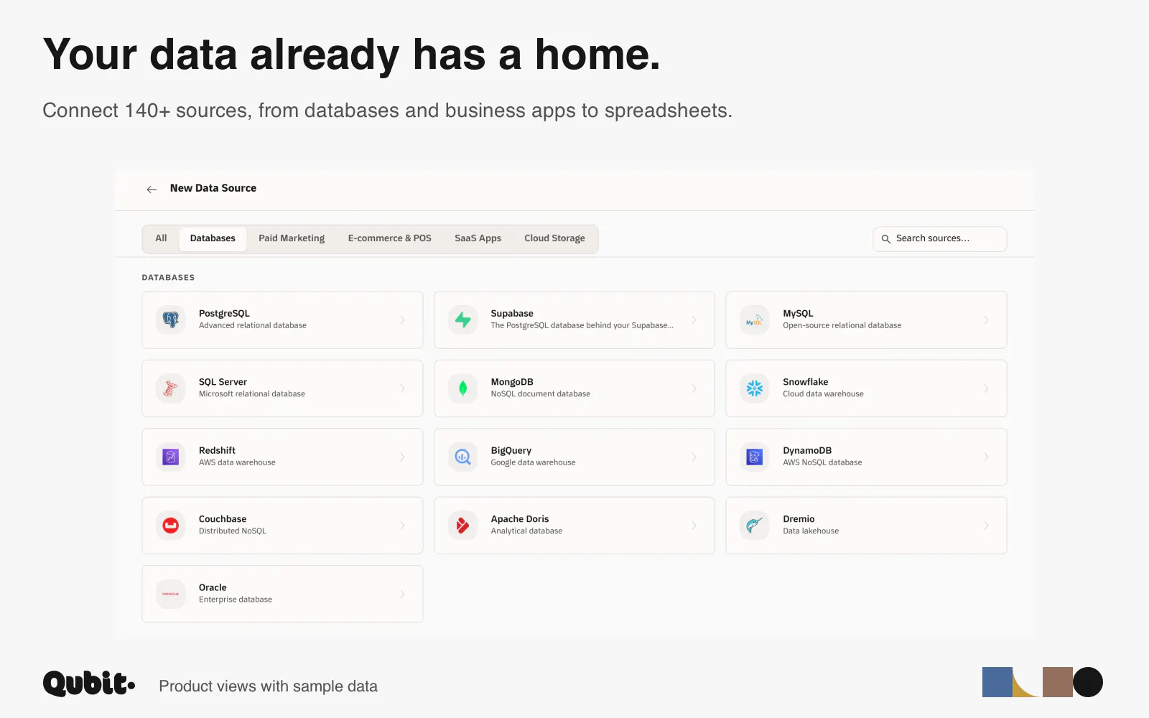Click 'Cloud data warehouse' description

pos(823,394)
